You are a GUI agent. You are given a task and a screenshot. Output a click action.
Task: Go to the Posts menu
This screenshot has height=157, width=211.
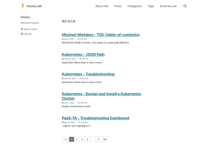click(x=118, y=6)
